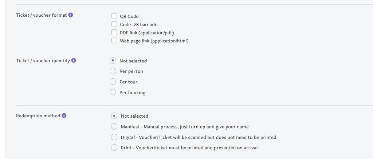Toggle the Web page link checkbox
Screen dimensions: 373x159
coord(114,41)
